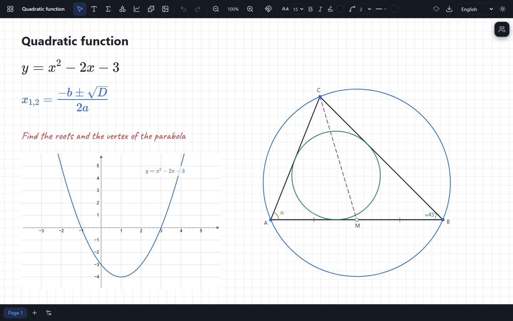Click midpoint M on segment AB
Screen dimensions: 513x321
[x=357, y=220]
